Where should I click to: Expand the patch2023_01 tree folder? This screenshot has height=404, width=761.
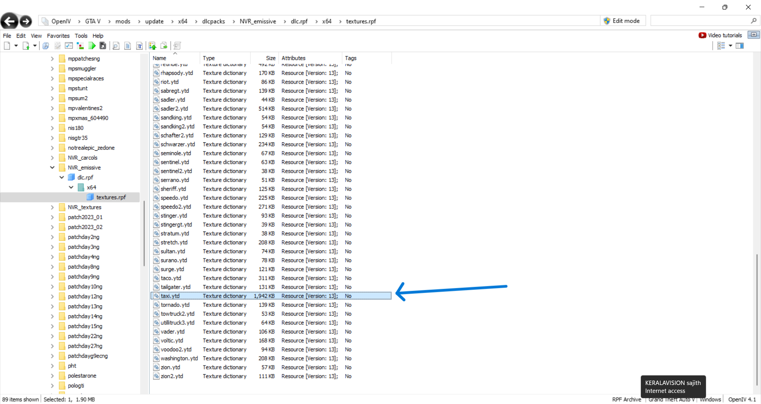pyautogui.click(x=52, y=217)
